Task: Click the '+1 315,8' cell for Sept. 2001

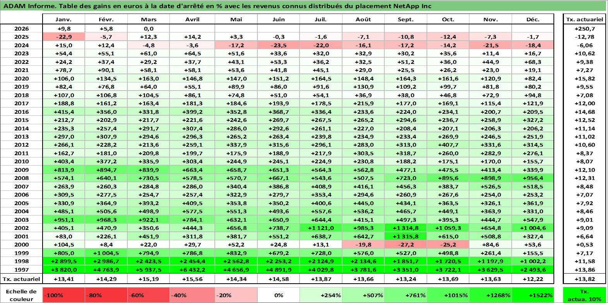Action: 406,236
